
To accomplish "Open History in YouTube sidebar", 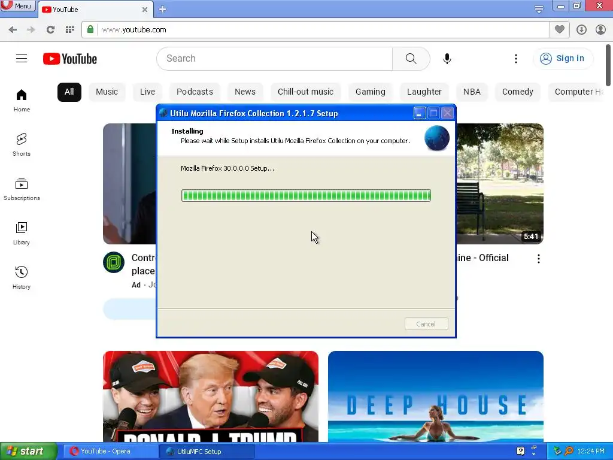I will click(x=22, y=278).
